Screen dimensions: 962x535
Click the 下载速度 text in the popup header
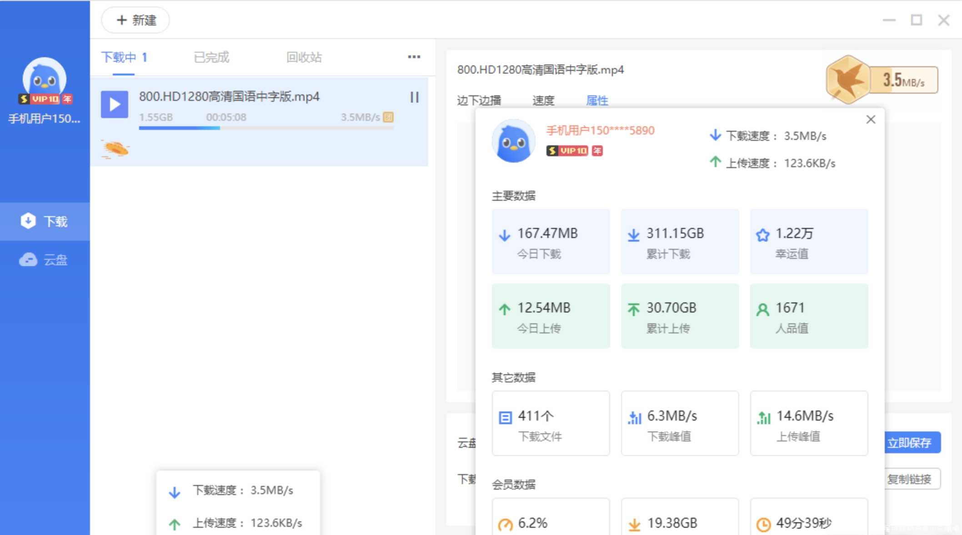(x=776, y=136)
